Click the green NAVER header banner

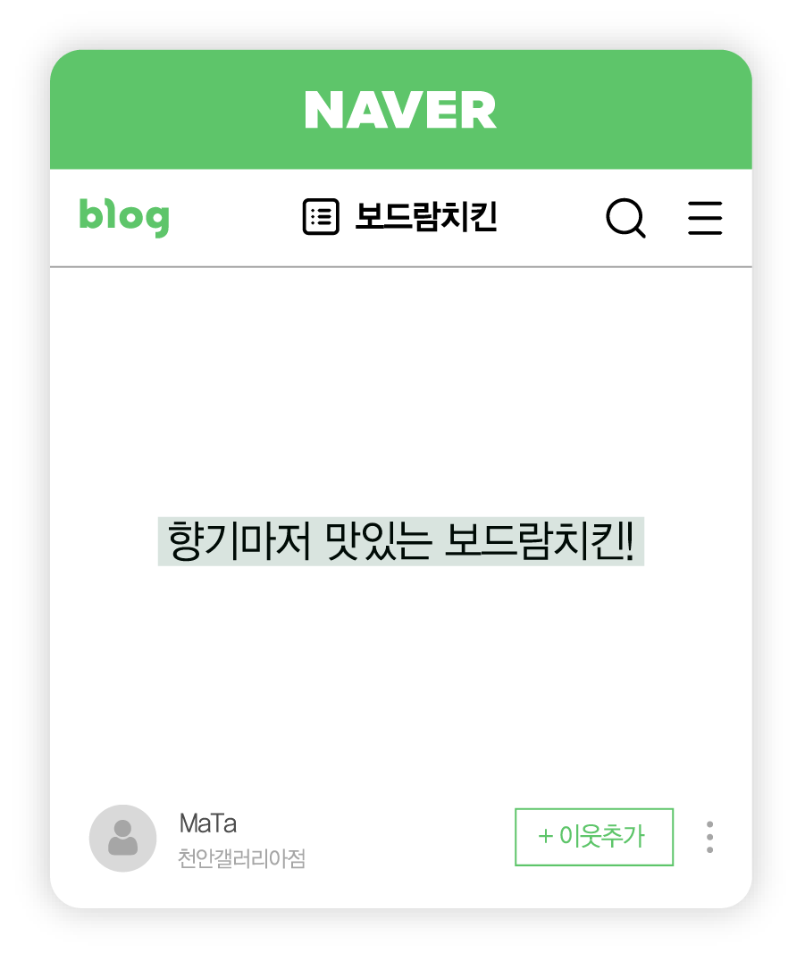tap(401, 109)
